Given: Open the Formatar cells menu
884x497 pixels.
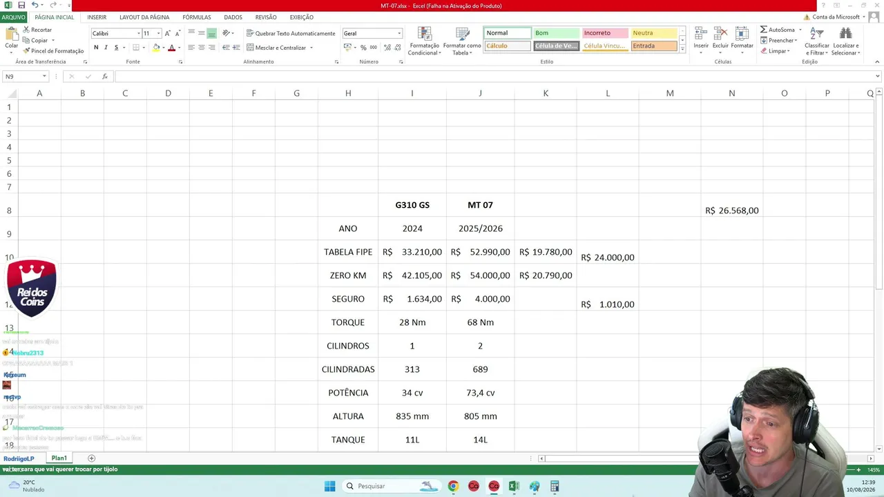Looking at the screenshot, I should click(x=742, y=41).
